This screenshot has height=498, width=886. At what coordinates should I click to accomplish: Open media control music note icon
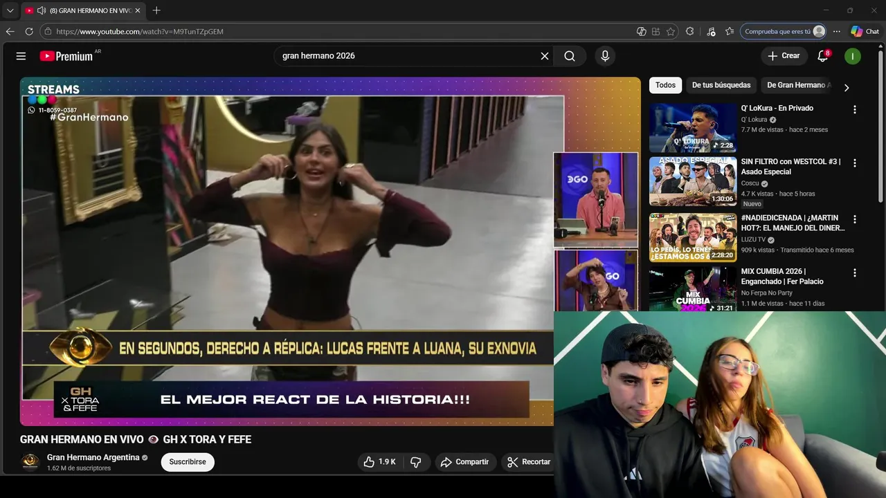pyautogui.click(x=711, y=31)
